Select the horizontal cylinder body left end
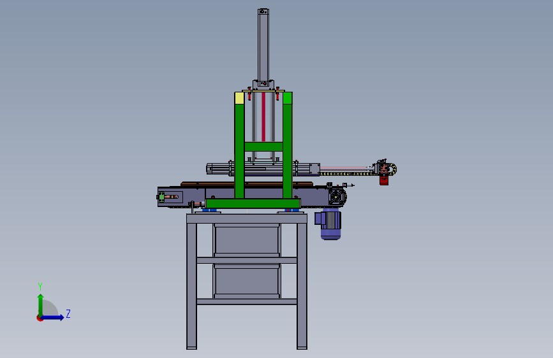 (x=218, y=169)
